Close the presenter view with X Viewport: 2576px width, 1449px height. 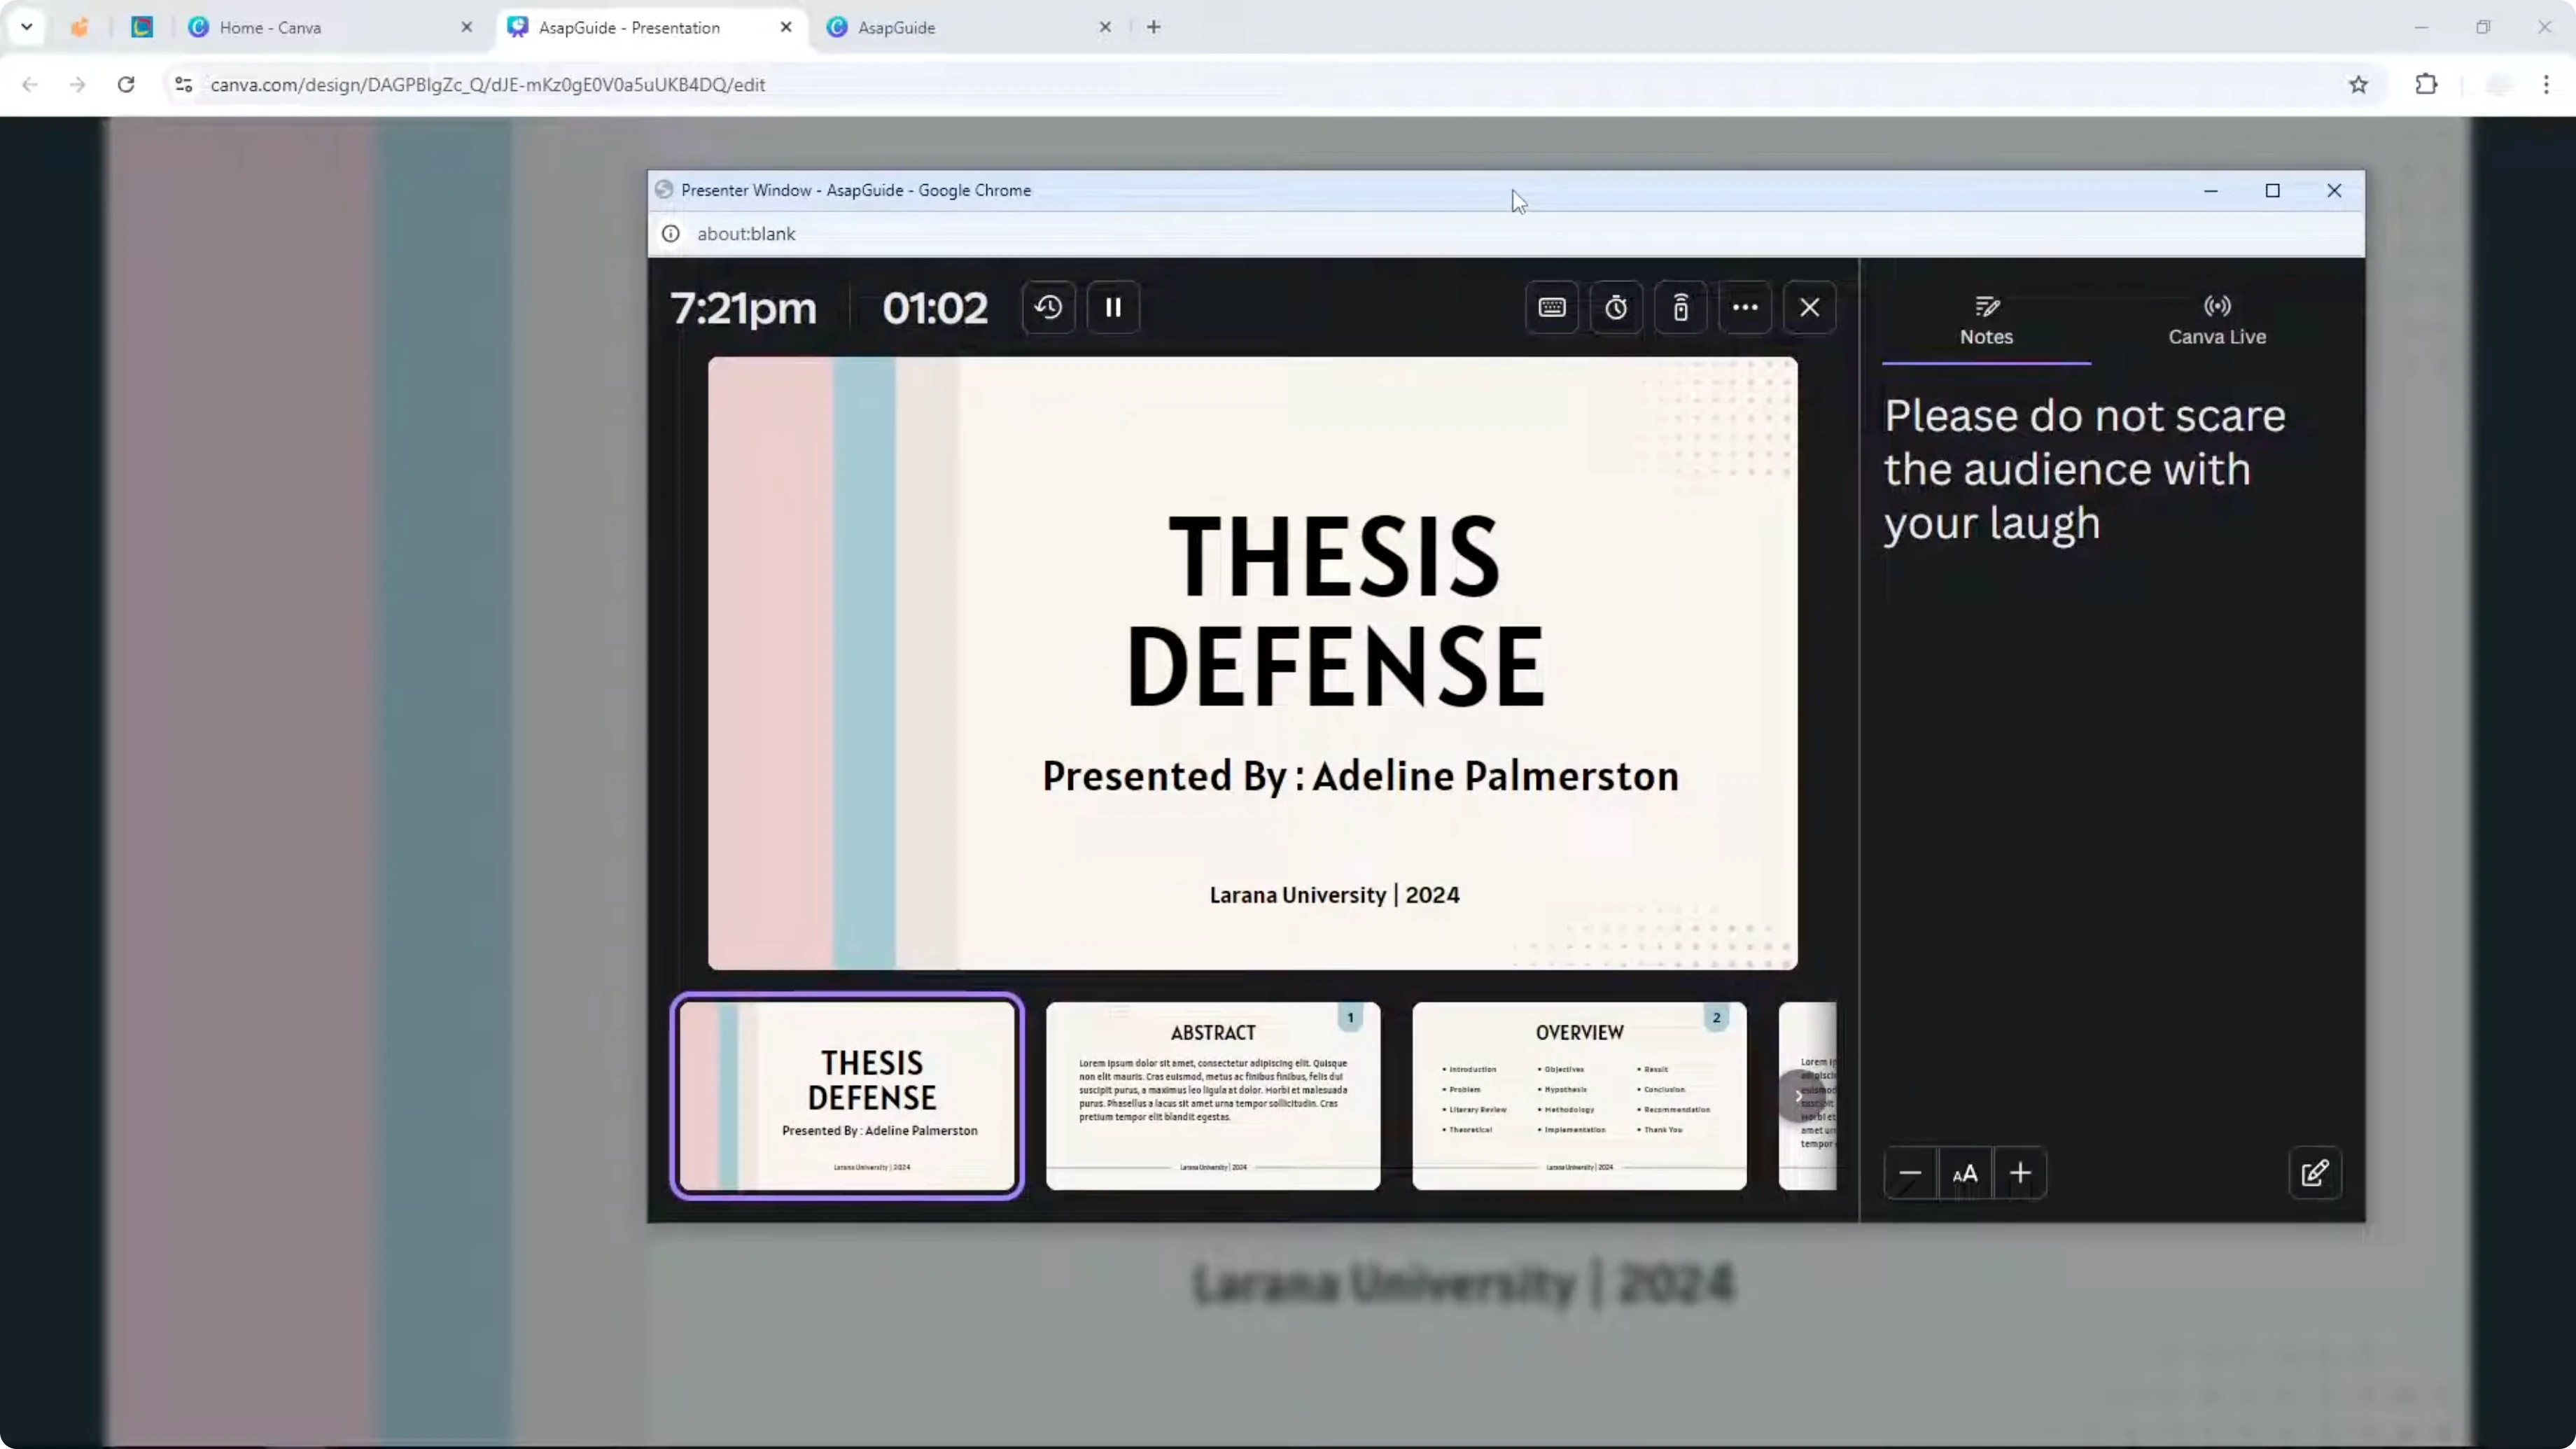point(1809,307)
